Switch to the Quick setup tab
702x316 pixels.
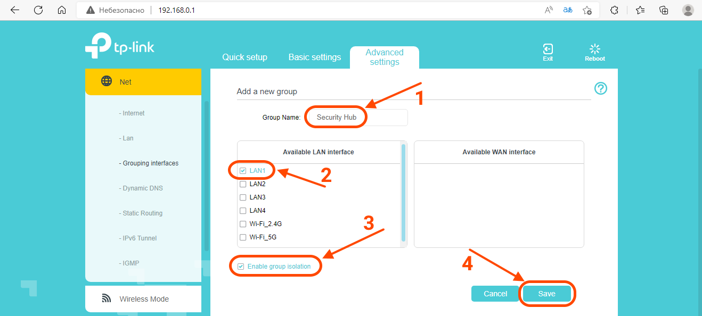[244, 57]
